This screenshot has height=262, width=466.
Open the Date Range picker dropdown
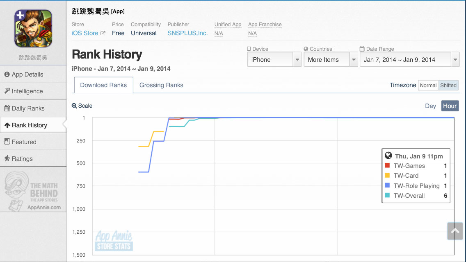pos(409,59)
